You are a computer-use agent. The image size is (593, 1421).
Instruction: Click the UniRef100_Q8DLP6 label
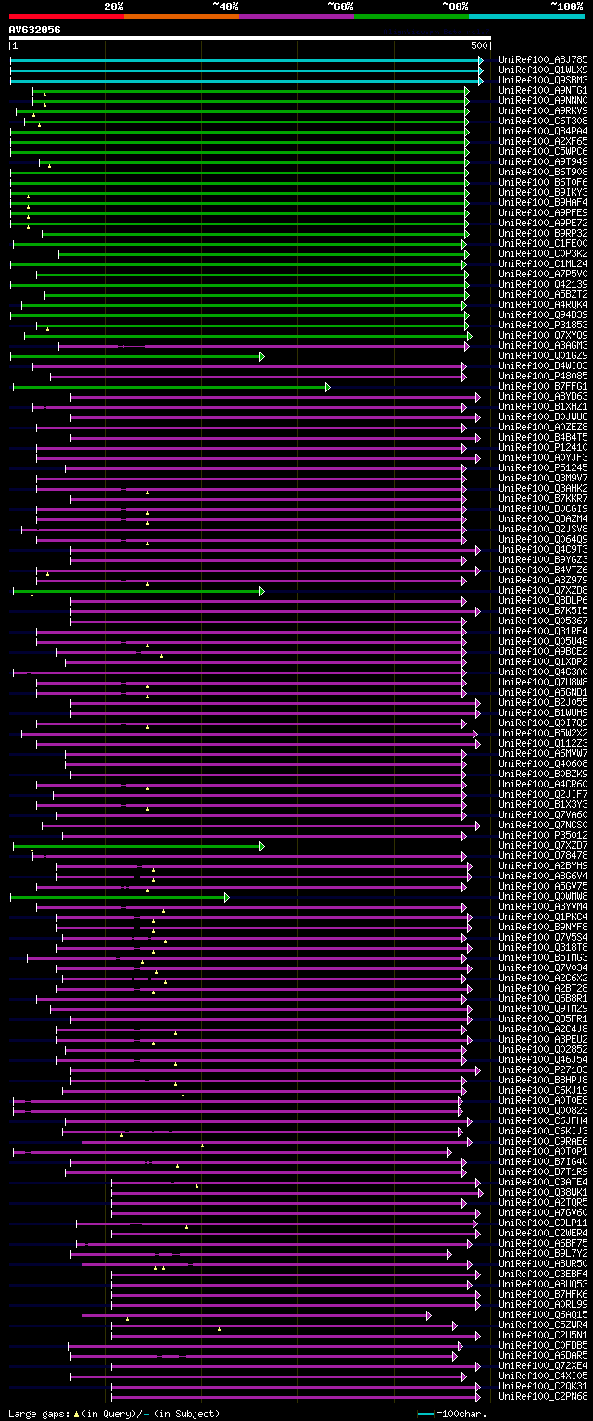(543, 601)
